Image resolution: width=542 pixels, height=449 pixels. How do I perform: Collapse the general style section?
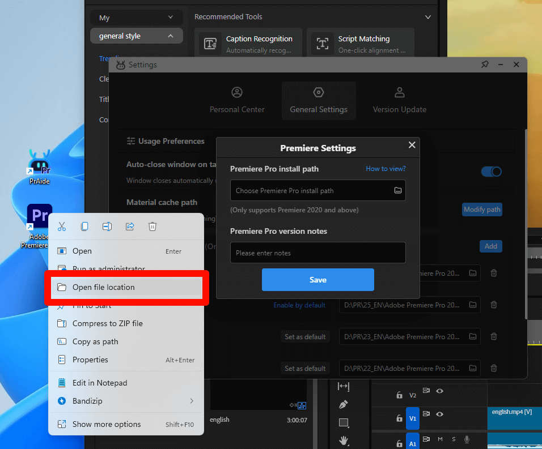(136, 36)
